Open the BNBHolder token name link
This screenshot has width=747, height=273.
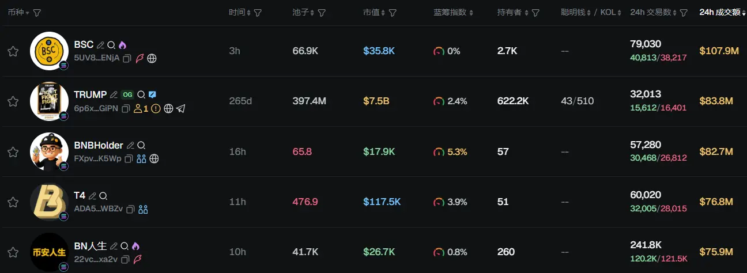[99, 145]
